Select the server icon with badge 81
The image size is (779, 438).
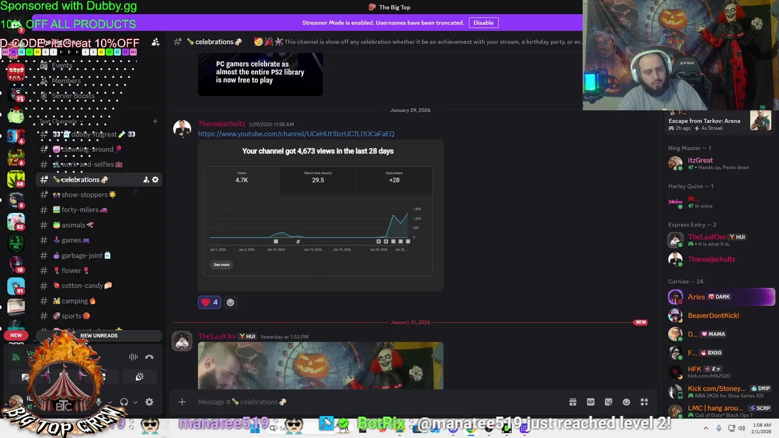[x=16, y=285]
